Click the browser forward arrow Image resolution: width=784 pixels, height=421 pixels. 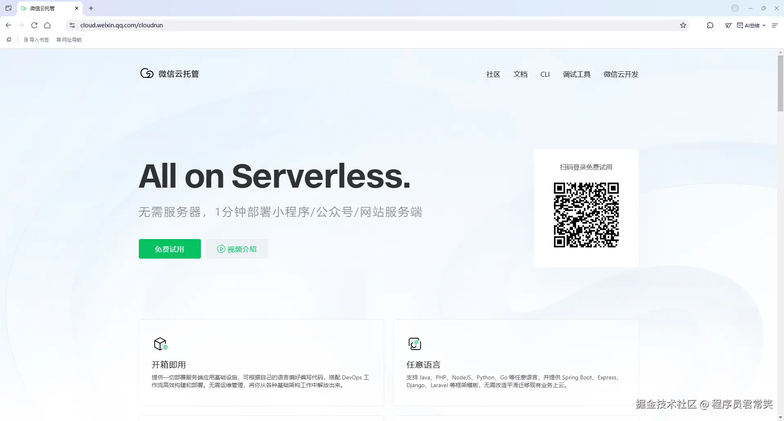click(x=21, y=25)
